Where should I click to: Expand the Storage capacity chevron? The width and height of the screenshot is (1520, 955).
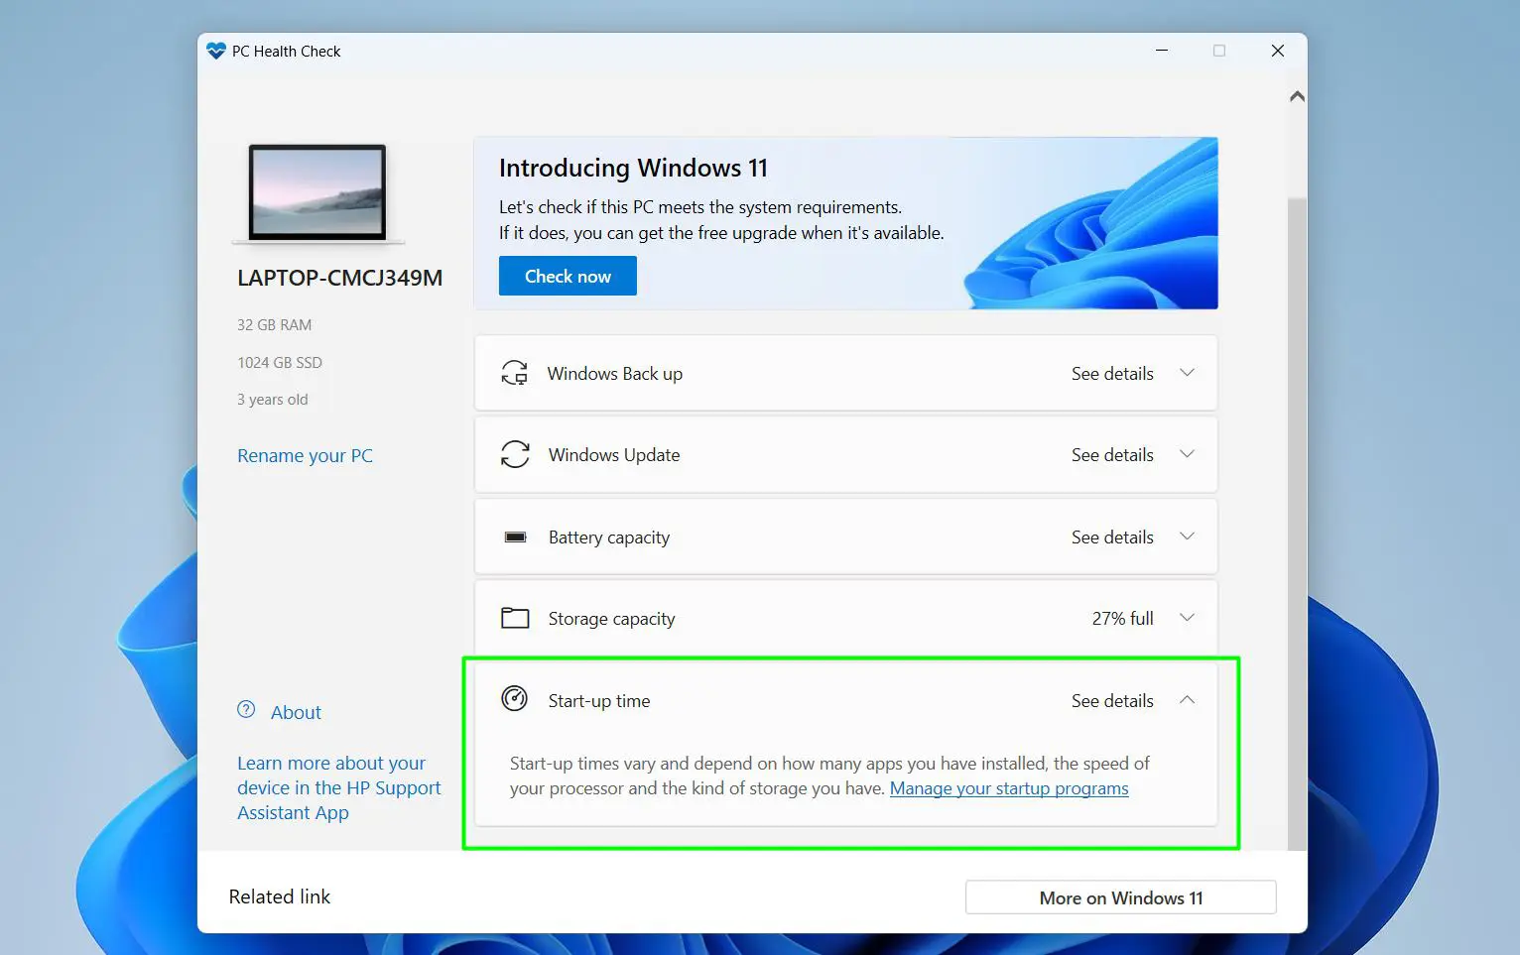(x=1187, y=618)
